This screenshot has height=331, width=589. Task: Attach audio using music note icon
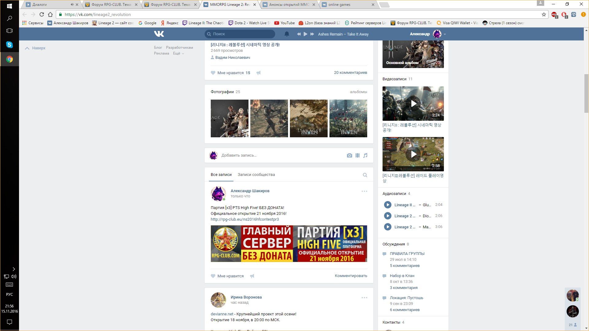(x=365, y=155)
